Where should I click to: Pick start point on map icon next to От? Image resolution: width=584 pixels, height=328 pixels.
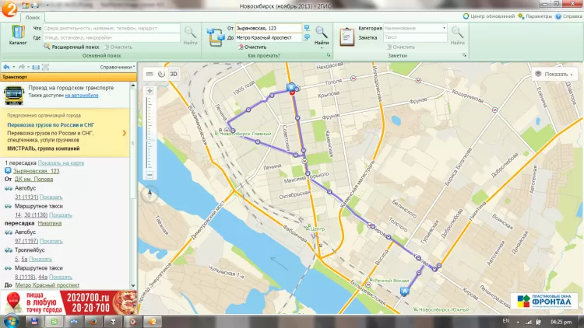[x=307, y=28]
